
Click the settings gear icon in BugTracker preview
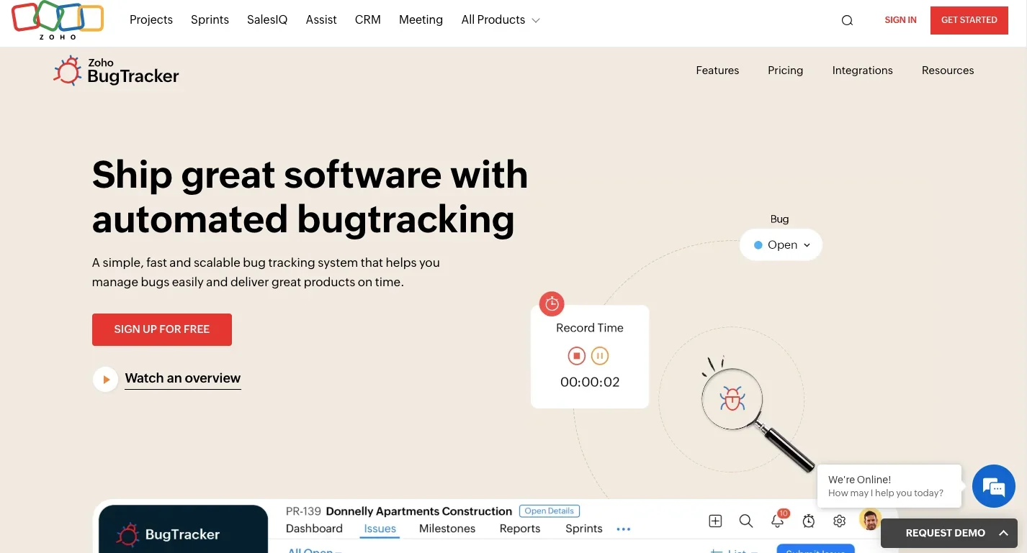click(x=839, y=521)
